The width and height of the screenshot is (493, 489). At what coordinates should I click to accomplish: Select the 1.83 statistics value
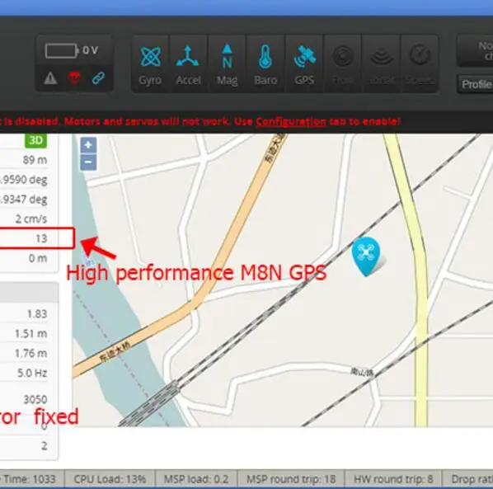pos(37,314)
